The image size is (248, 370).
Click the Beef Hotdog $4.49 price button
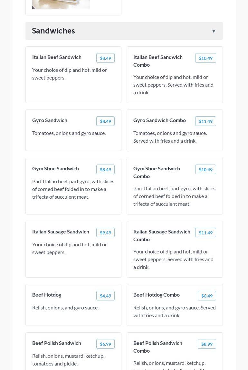(105, 296)
